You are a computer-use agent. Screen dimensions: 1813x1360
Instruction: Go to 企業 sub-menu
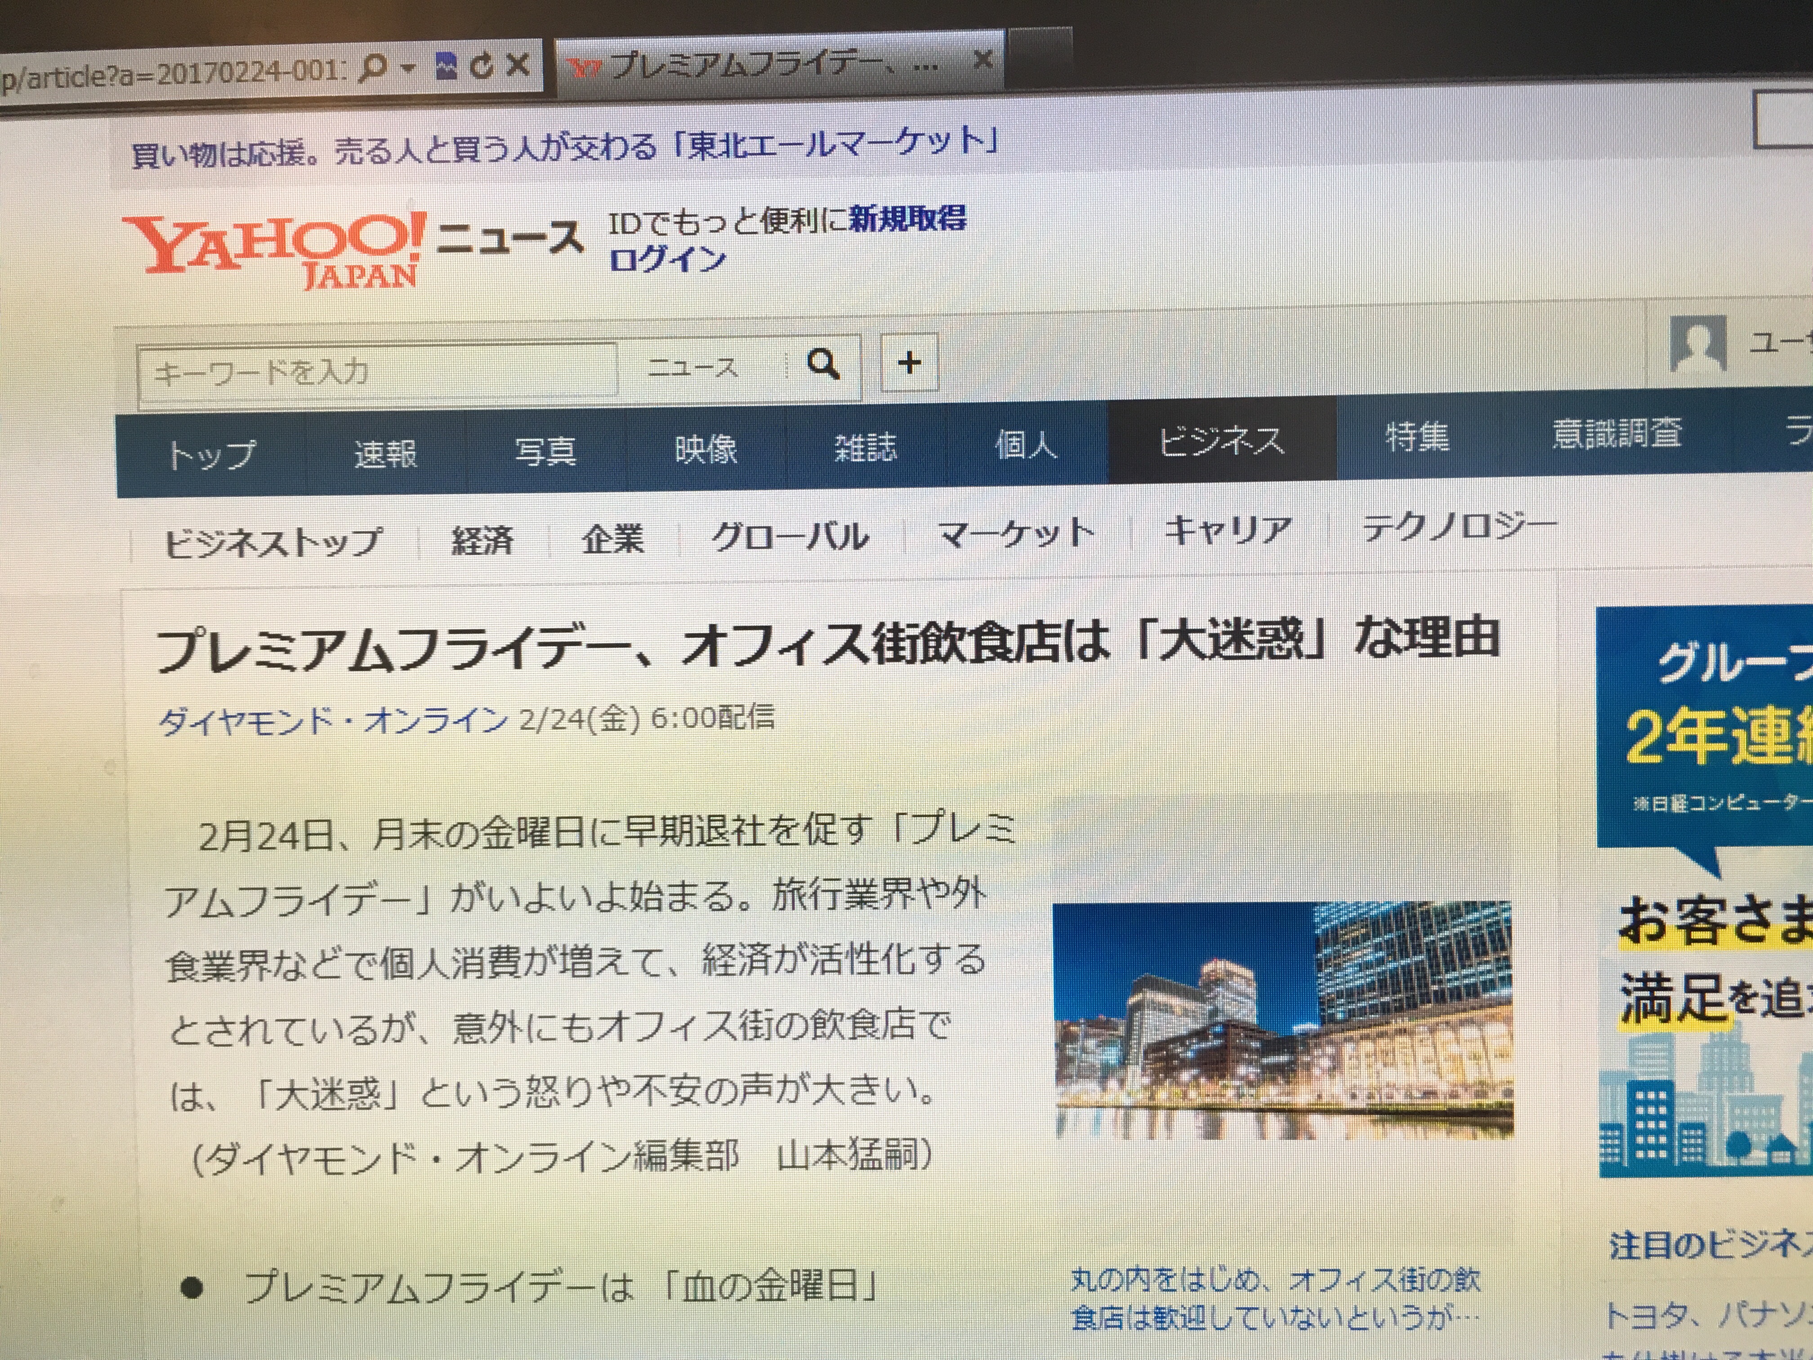[x=612, y=539]
